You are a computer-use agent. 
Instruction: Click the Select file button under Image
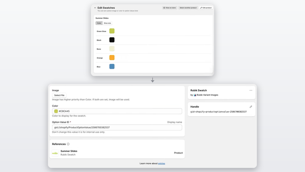[x=59, y=95]
